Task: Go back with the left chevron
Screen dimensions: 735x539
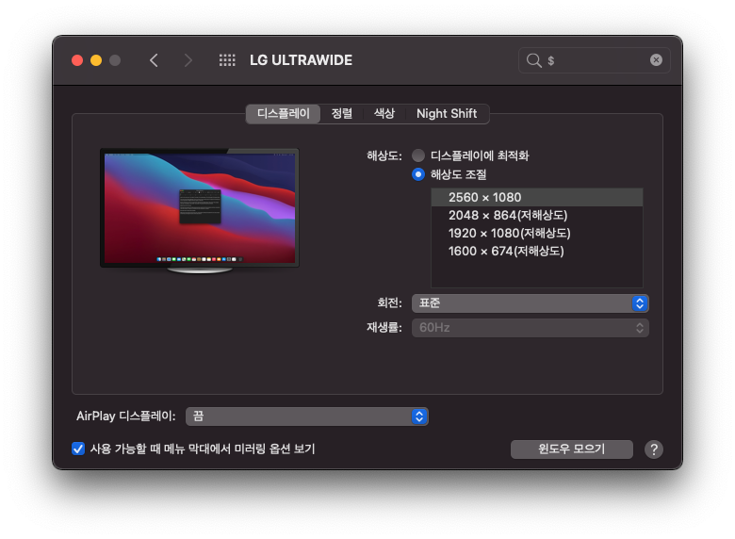Action: click(x=154, y=60)
